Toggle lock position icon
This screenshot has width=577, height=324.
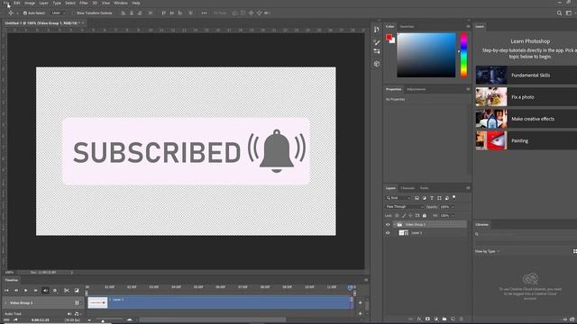410,216
